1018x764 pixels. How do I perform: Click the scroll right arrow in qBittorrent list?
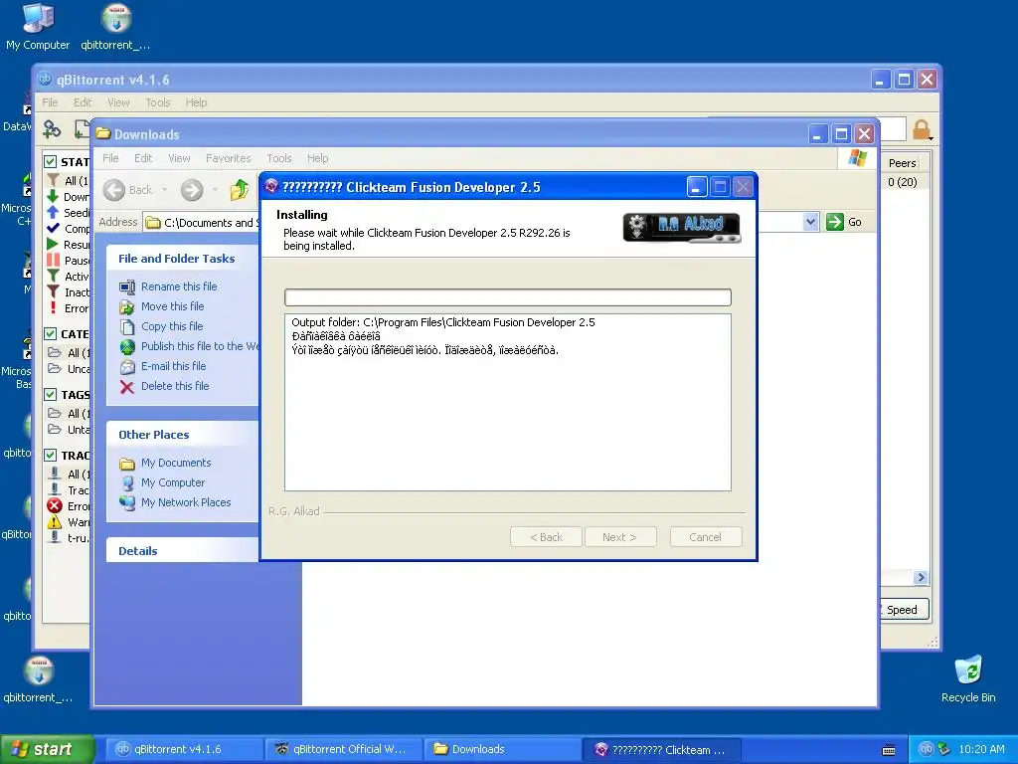coord(921,577)
